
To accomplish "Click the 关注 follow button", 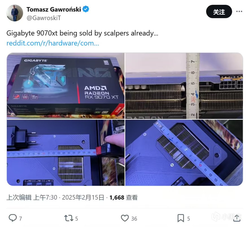I will click(219, 11).
